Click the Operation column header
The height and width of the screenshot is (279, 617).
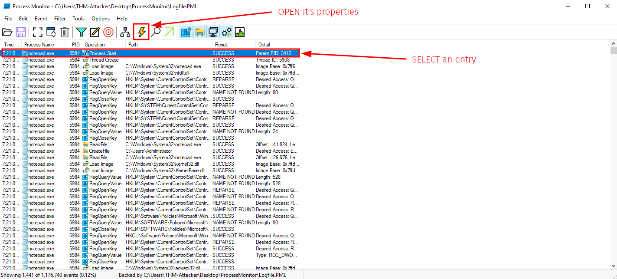coord(95,45)
